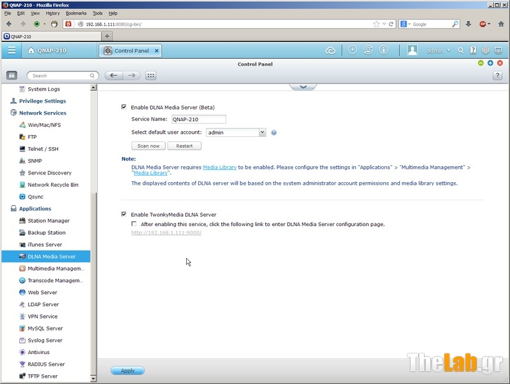
Task: Open QTS help question mark icon
Action: pos(473,50)
